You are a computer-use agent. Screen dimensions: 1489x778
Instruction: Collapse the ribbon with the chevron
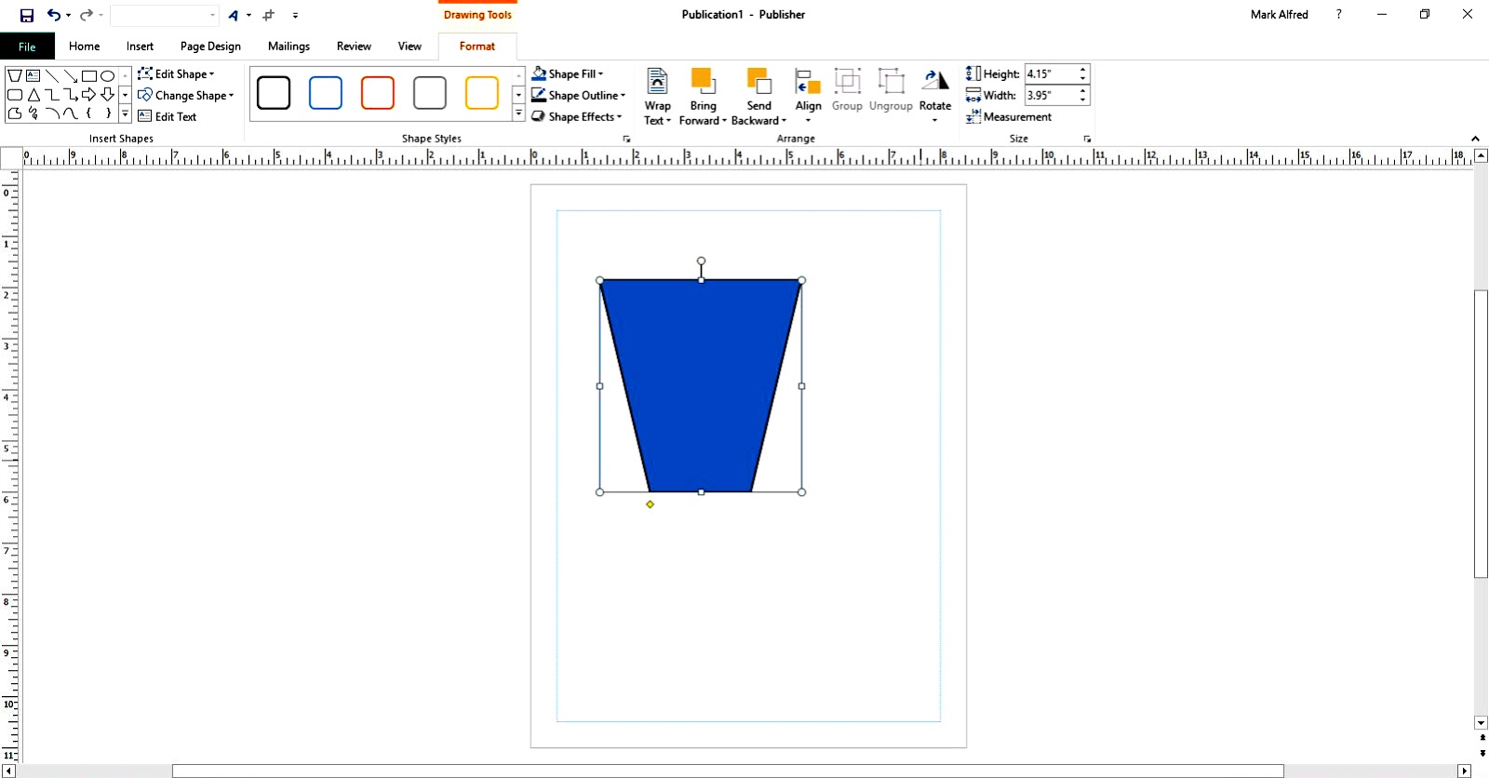pyautogui.click(x=1475, y=139)
